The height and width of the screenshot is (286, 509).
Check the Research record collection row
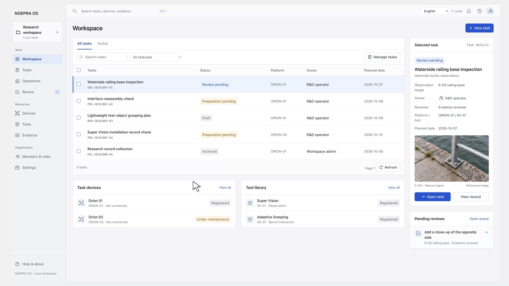[x=79, y=151]
